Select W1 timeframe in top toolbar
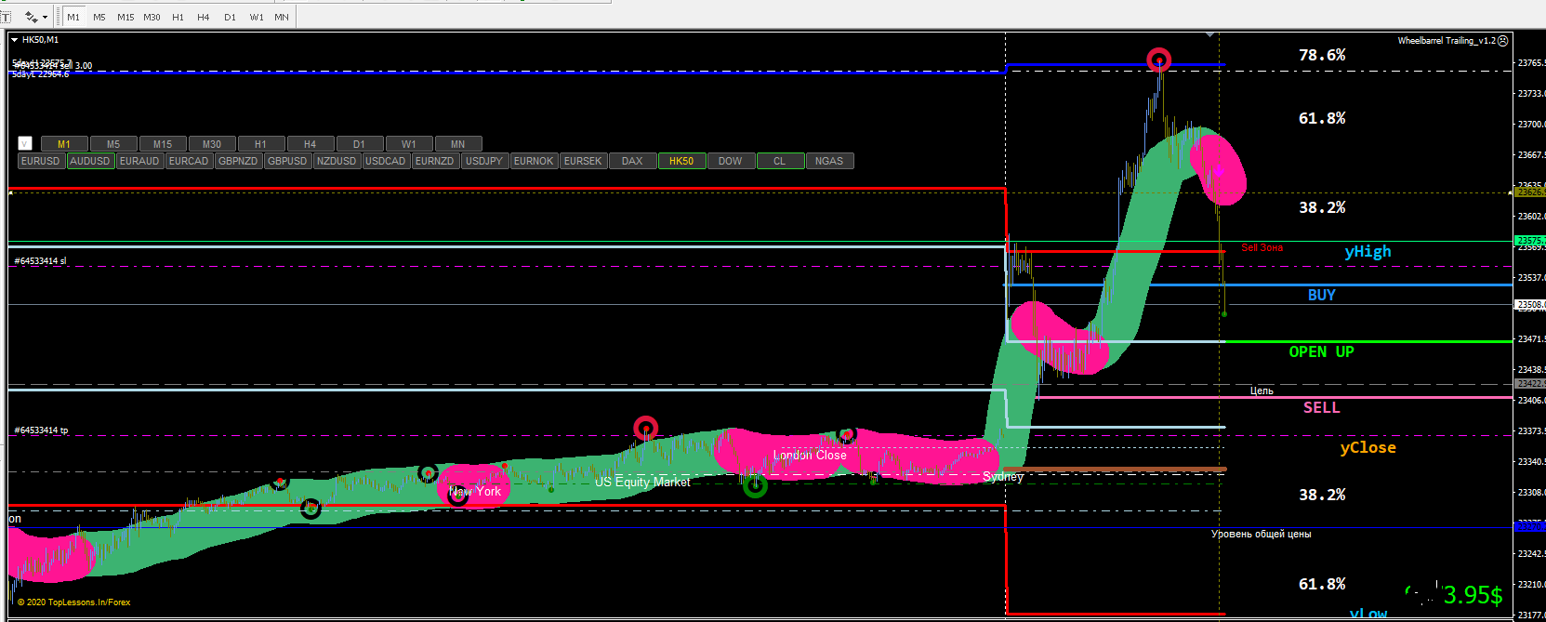This screenshot has height=622, width=1546. (257, 17)
